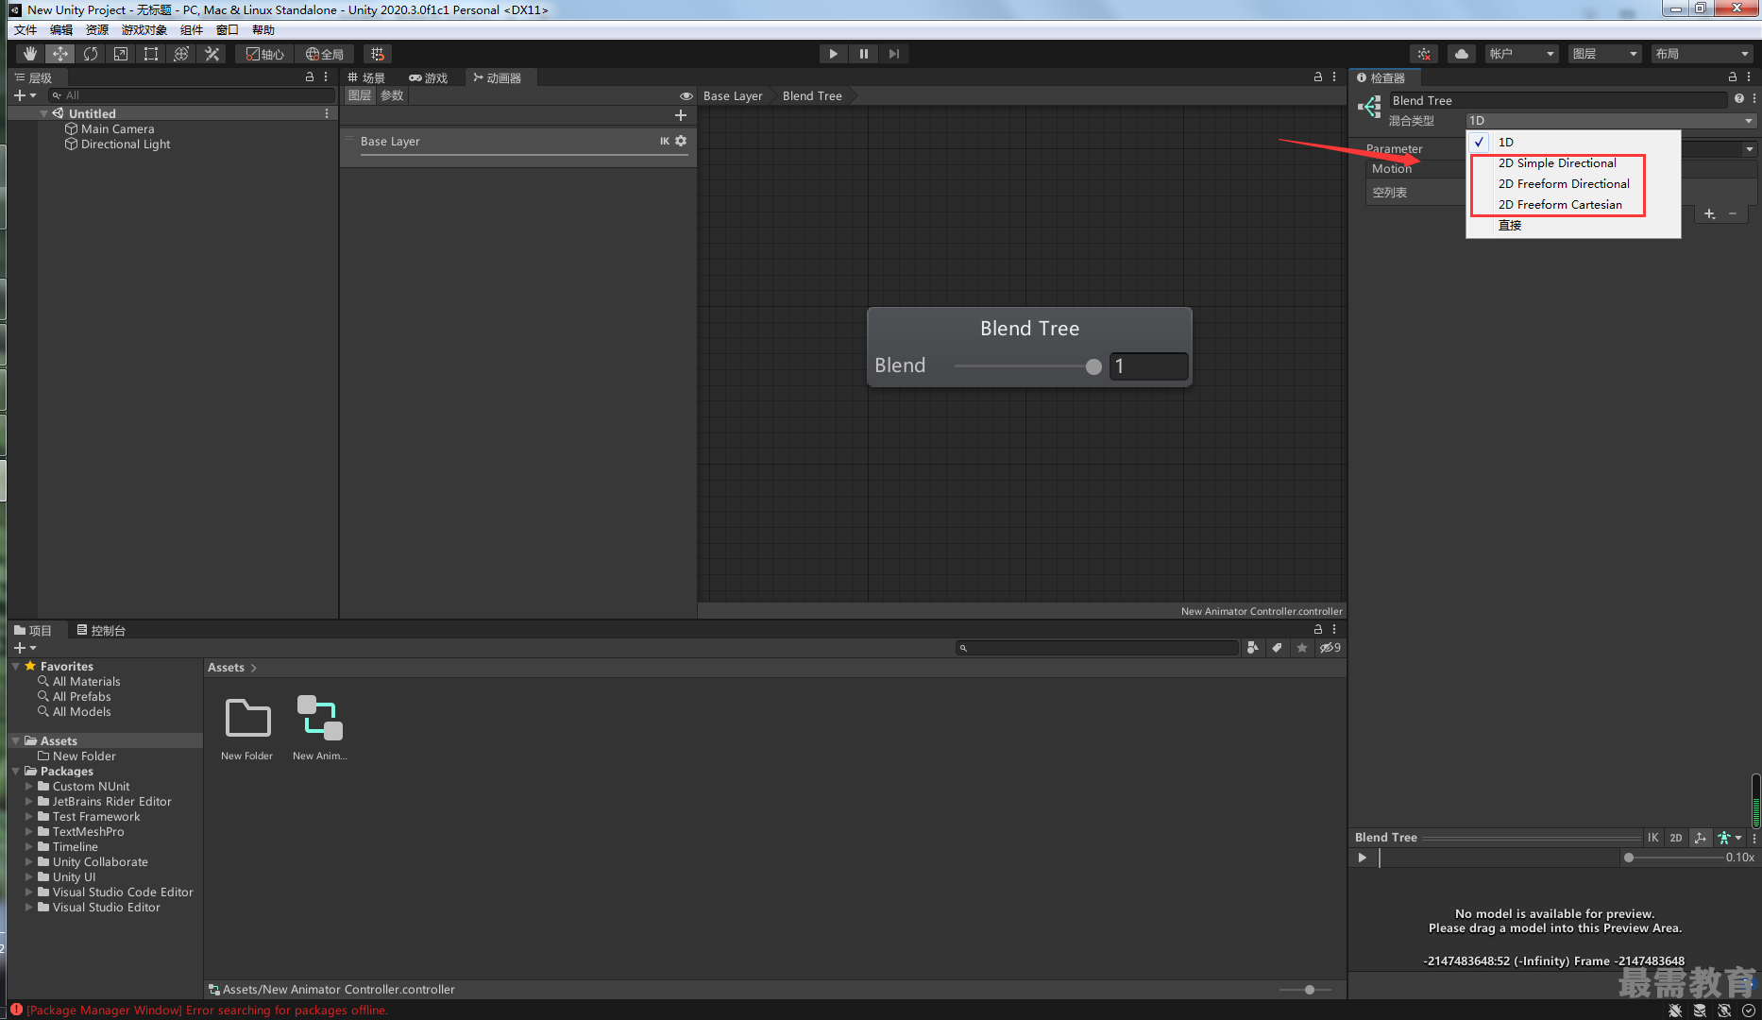The image size is (1762, 1020).
Task: Select the Move tool
Action: click(60, 54)
